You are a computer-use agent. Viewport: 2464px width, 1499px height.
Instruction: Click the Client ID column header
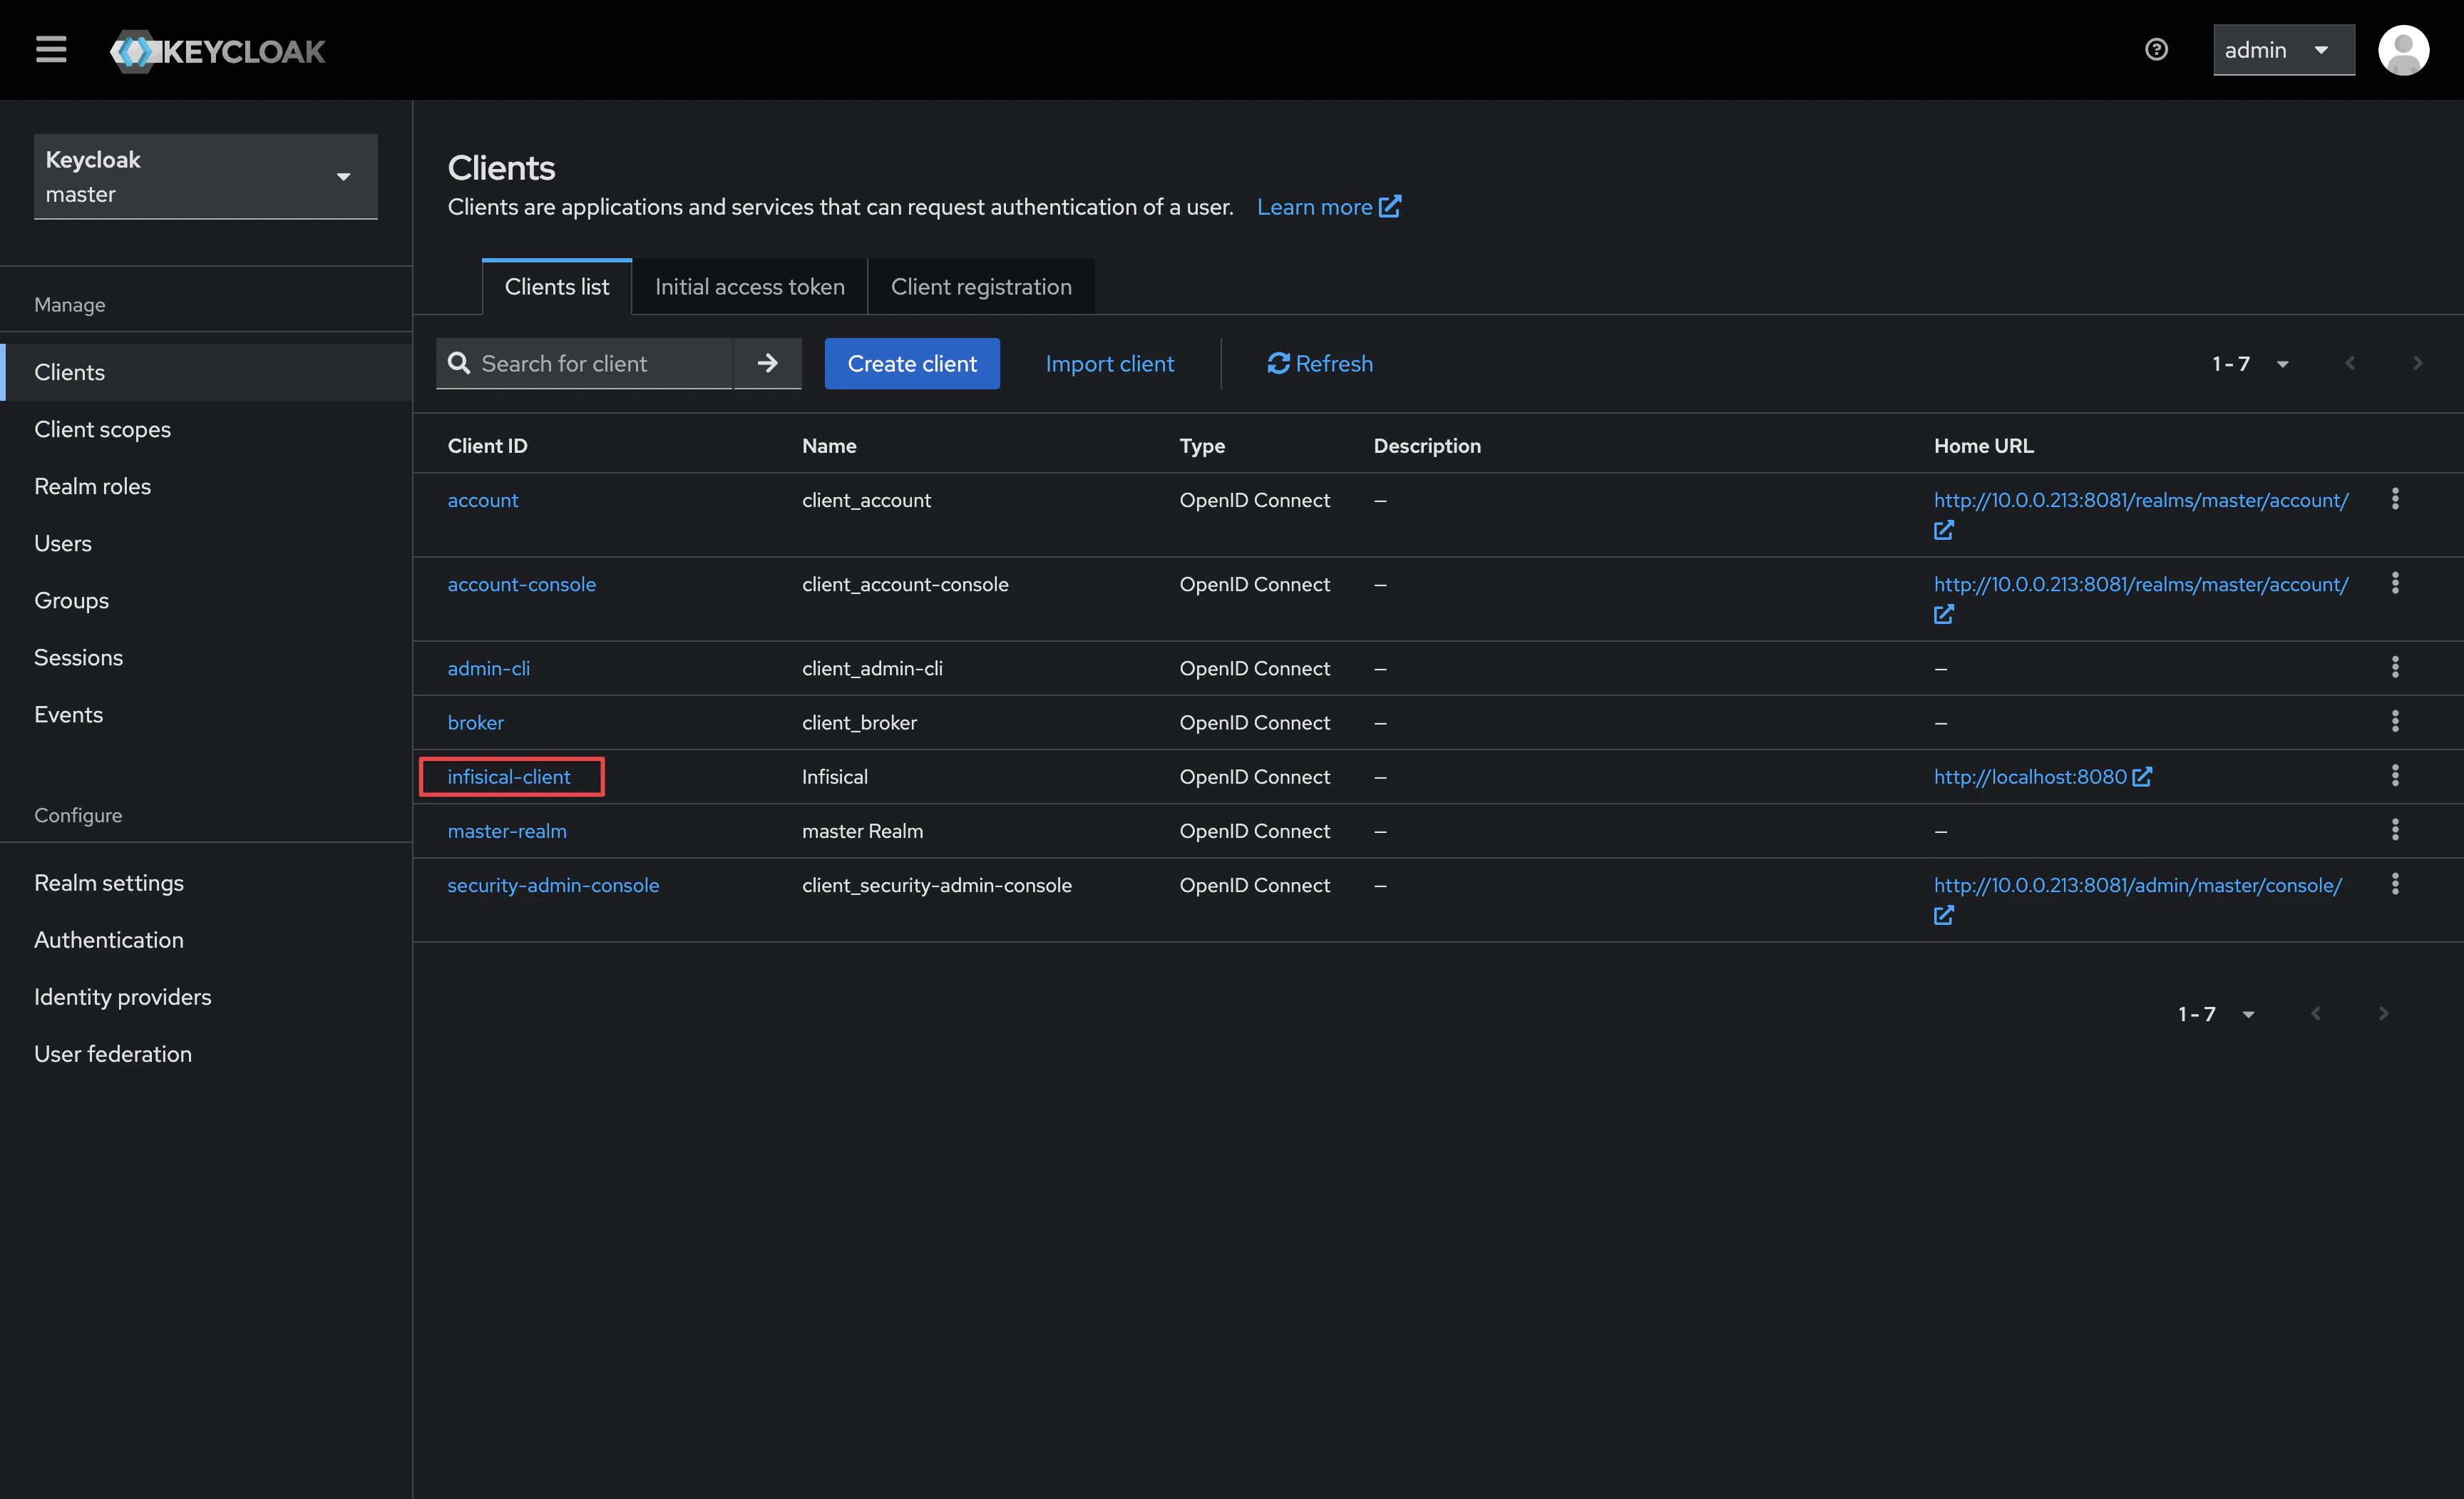487,446
